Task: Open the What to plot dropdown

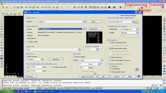Action: 42,59
